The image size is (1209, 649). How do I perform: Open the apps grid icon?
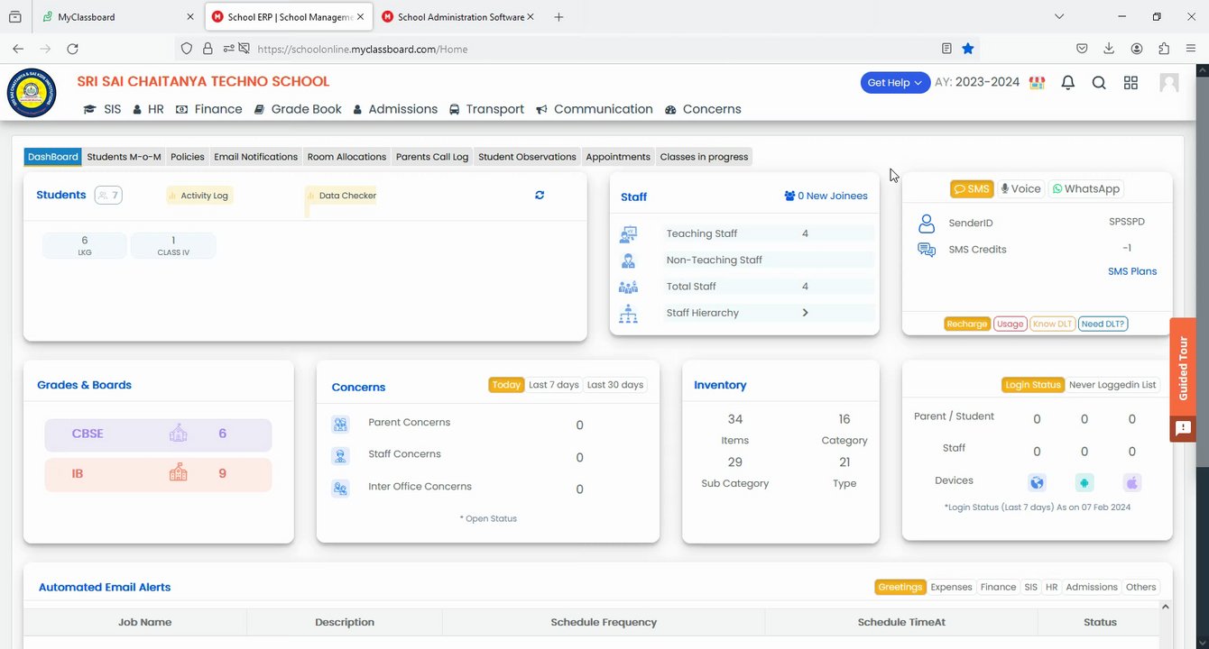tap(1131, 83)
